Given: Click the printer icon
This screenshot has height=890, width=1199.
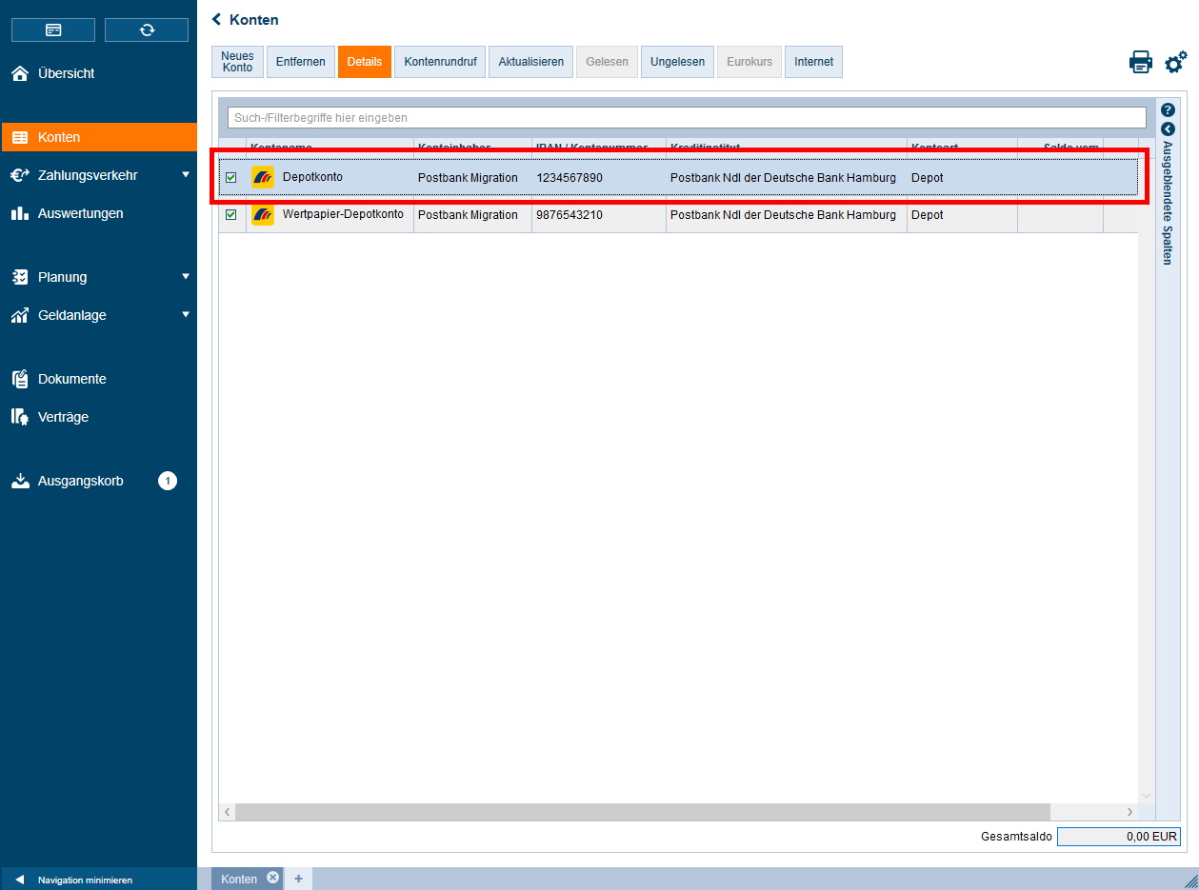Looking at the screenshot, I should click(x=1141, y=62).
